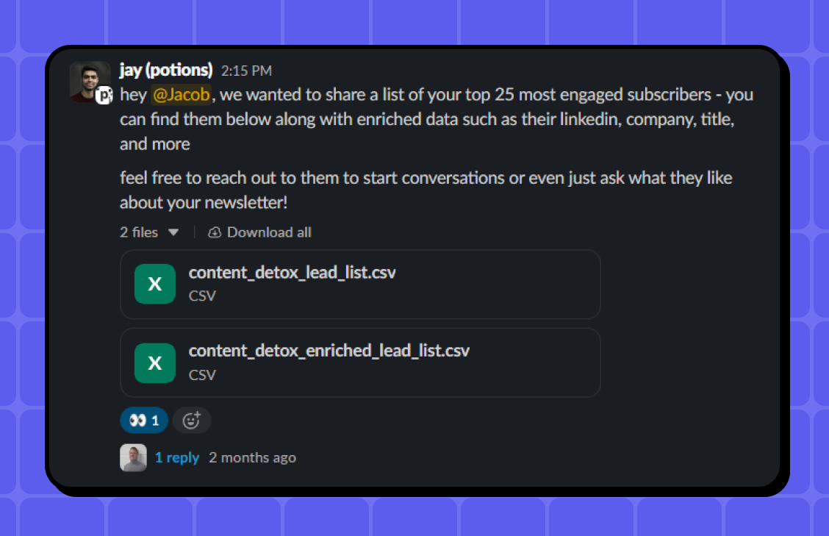Click the replier's avatar in the thread summary
The height and width of the screenshot is (536, 829).
(133, 457)
